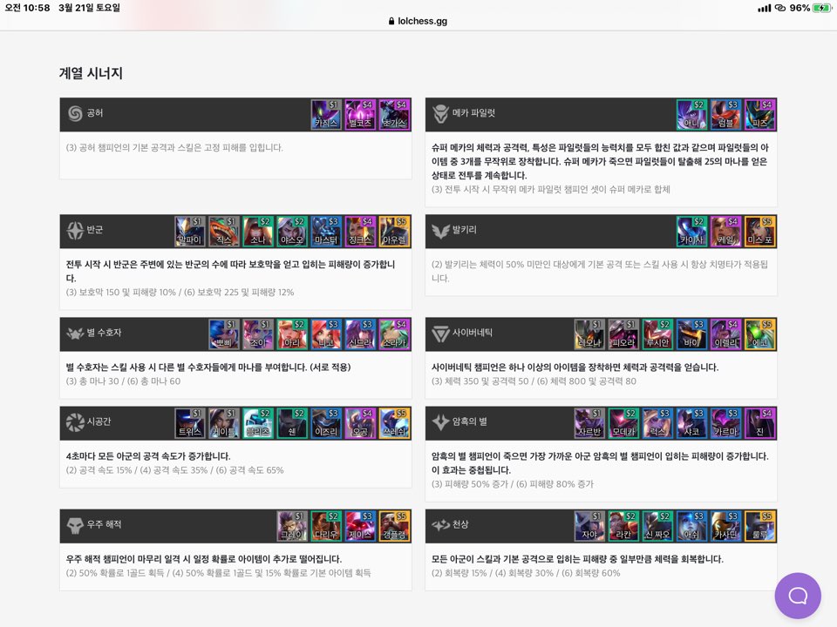
Task: Tap 그레이브즈 in the 우주 해적 row
Action: (292, 526)
